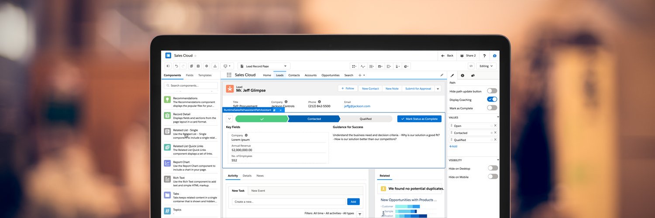Select the Contacted stage in path
Viewport: 655px width, 218px height.
(x=314, y=119)
